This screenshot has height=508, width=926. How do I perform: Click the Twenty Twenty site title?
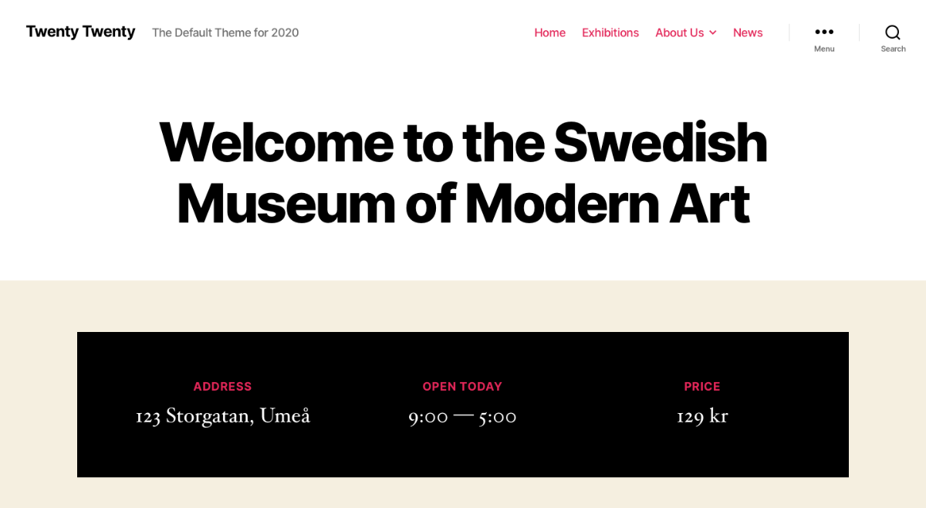click(80, 32)
